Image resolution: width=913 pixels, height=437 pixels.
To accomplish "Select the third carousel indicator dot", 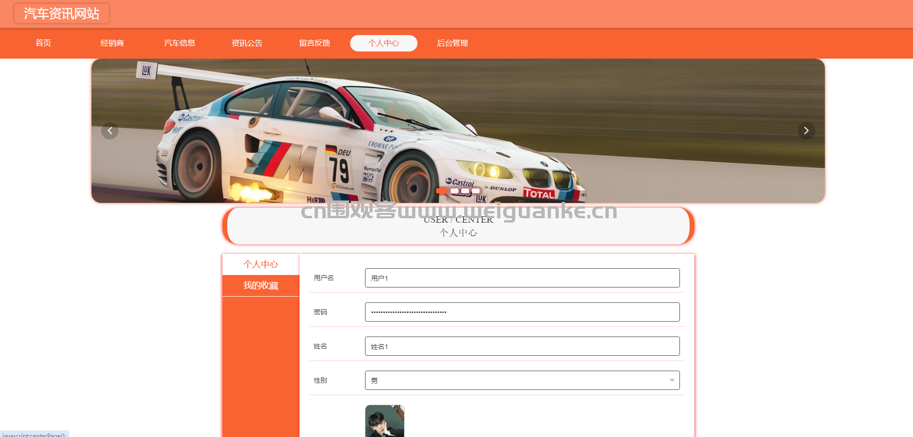I will click(x=465, y=191).
